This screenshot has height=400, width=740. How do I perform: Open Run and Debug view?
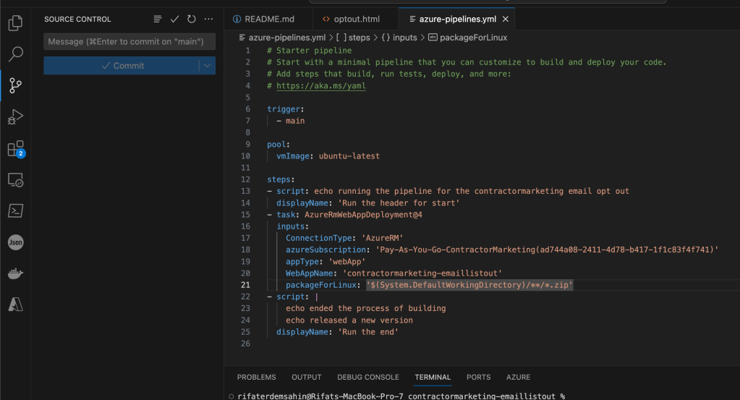[16, 116]
